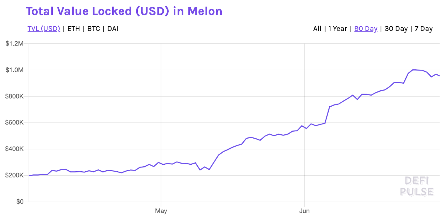Viewport: 446px width, 218px height.
Task: Switch to the 30 Day range
Action: (x=396, y=29)
